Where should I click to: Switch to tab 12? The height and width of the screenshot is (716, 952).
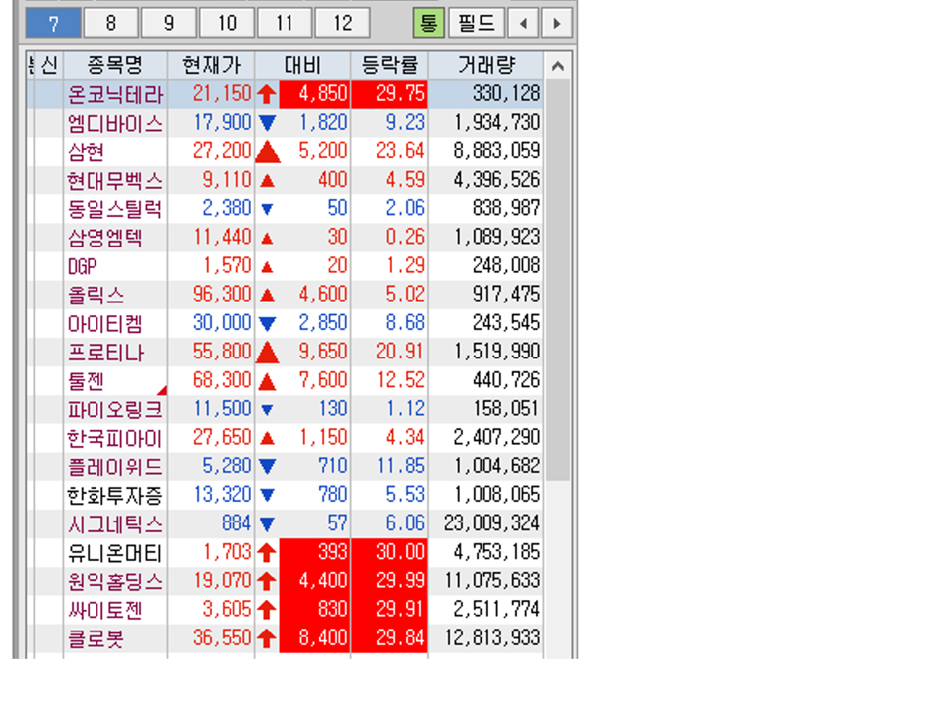(342, 24)
